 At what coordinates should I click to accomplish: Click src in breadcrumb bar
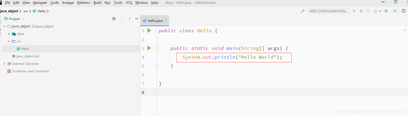(26, 11)
